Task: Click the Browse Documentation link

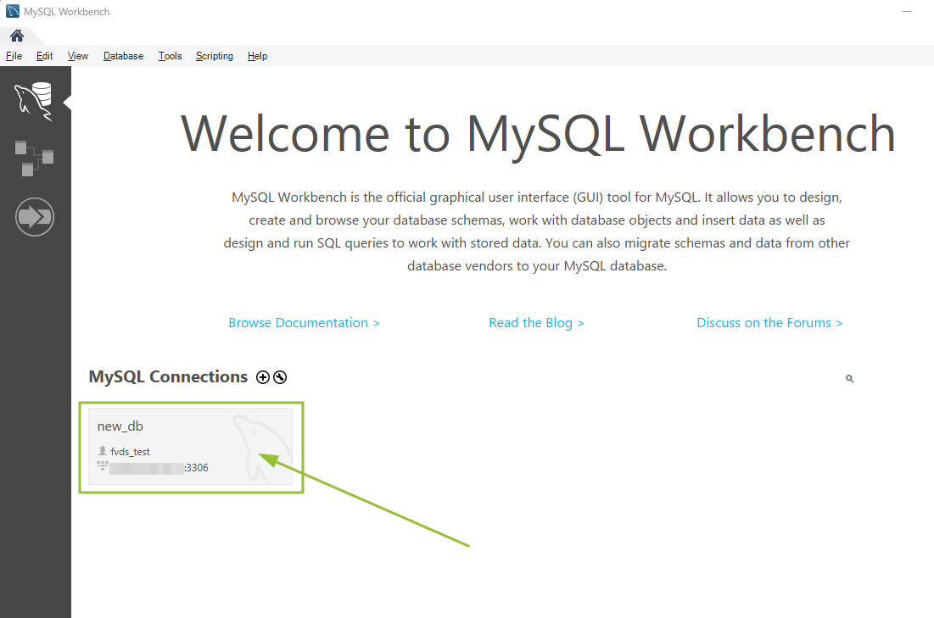Action: tap(304, 323)
